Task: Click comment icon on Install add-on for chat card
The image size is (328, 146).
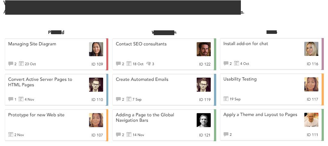Action: click(x=226, y=63)
